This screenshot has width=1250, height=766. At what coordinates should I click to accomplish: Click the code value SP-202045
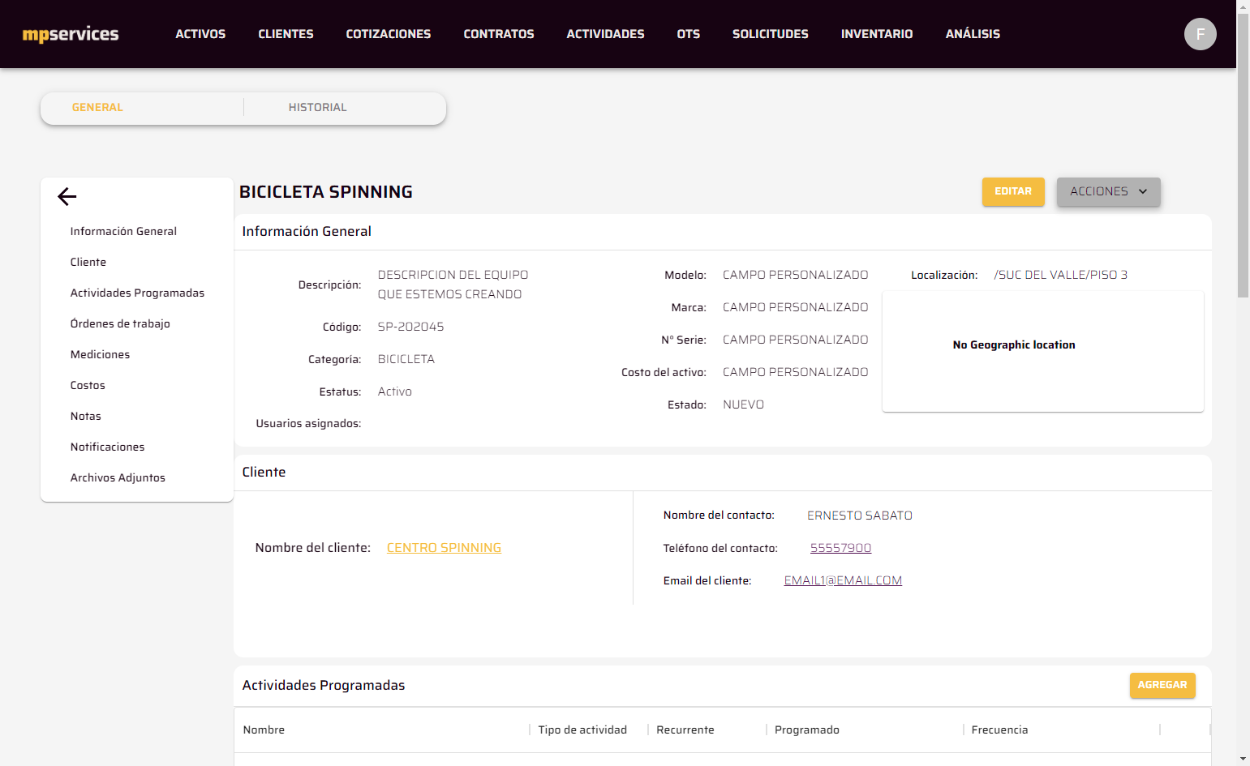click(410, 327)
